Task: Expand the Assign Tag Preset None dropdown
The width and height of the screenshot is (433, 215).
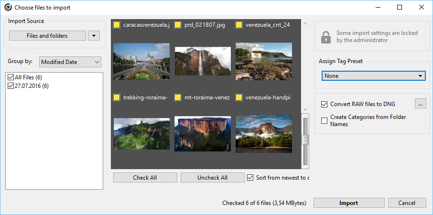Action: 373,76
